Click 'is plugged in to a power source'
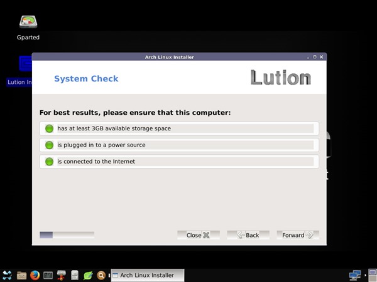 point(101,145)
